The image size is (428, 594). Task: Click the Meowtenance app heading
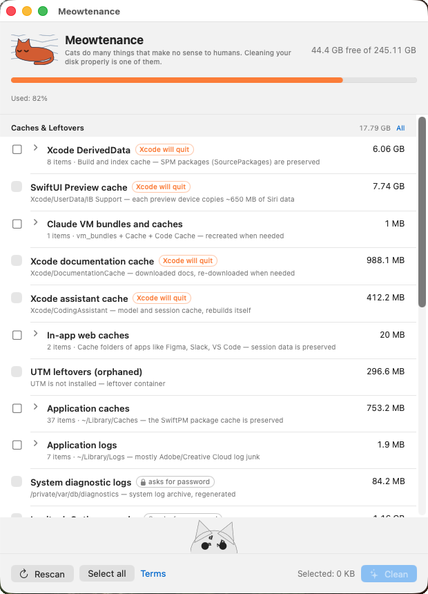click(104, 40)
